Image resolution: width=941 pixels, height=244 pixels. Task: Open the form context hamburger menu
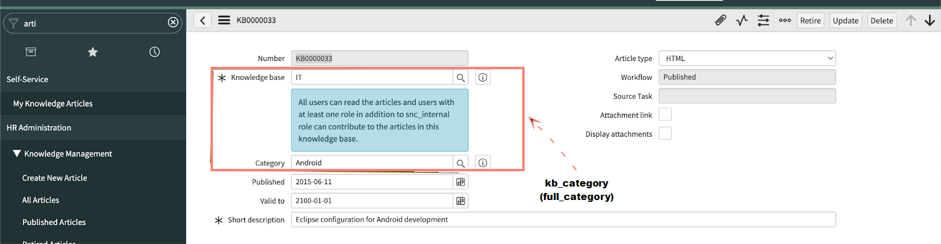224,21
